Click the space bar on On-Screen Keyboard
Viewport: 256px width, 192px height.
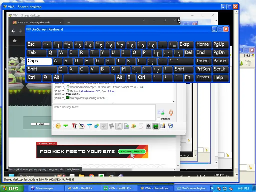[x=89, y=78]
